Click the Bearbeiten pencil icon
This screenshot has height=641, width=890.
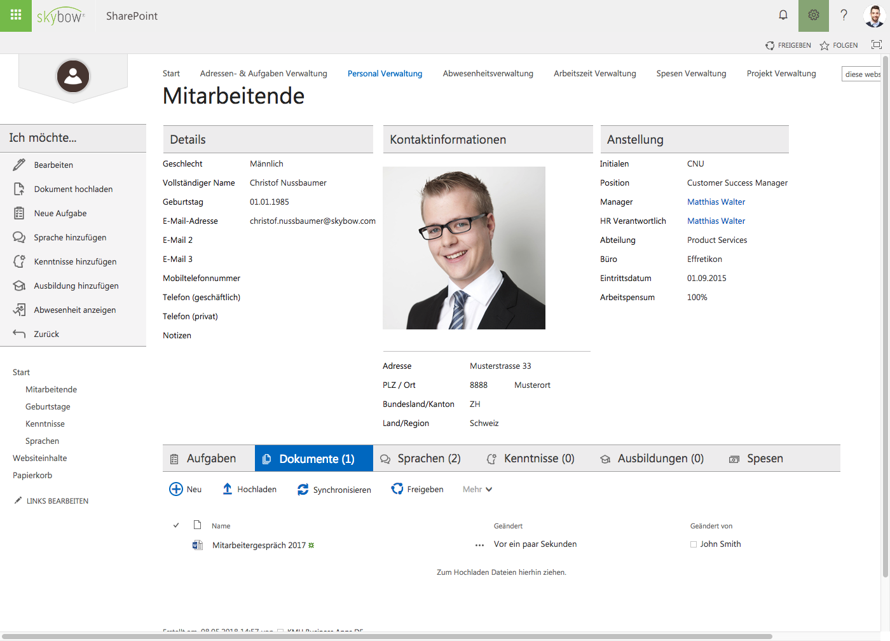(19, 165)
